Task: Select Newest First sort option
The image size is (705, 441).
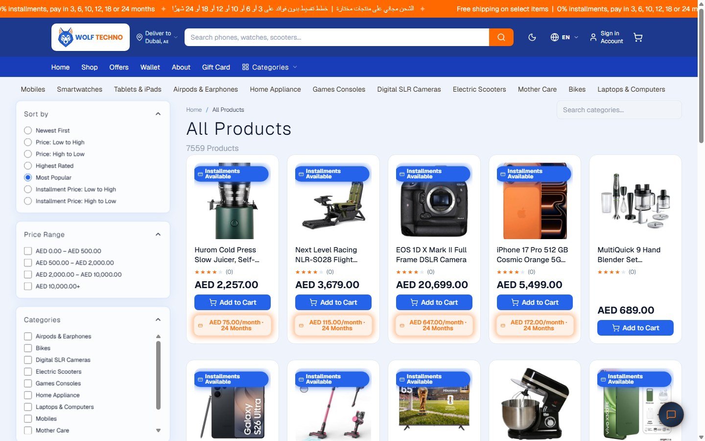Action: pos(28,130)
